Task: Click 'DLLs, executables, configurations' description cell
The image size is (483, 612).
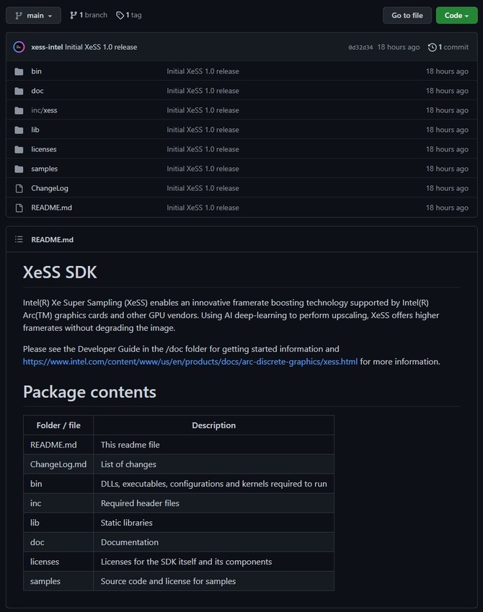Action: pyautogui.click(x=213, y=484)
